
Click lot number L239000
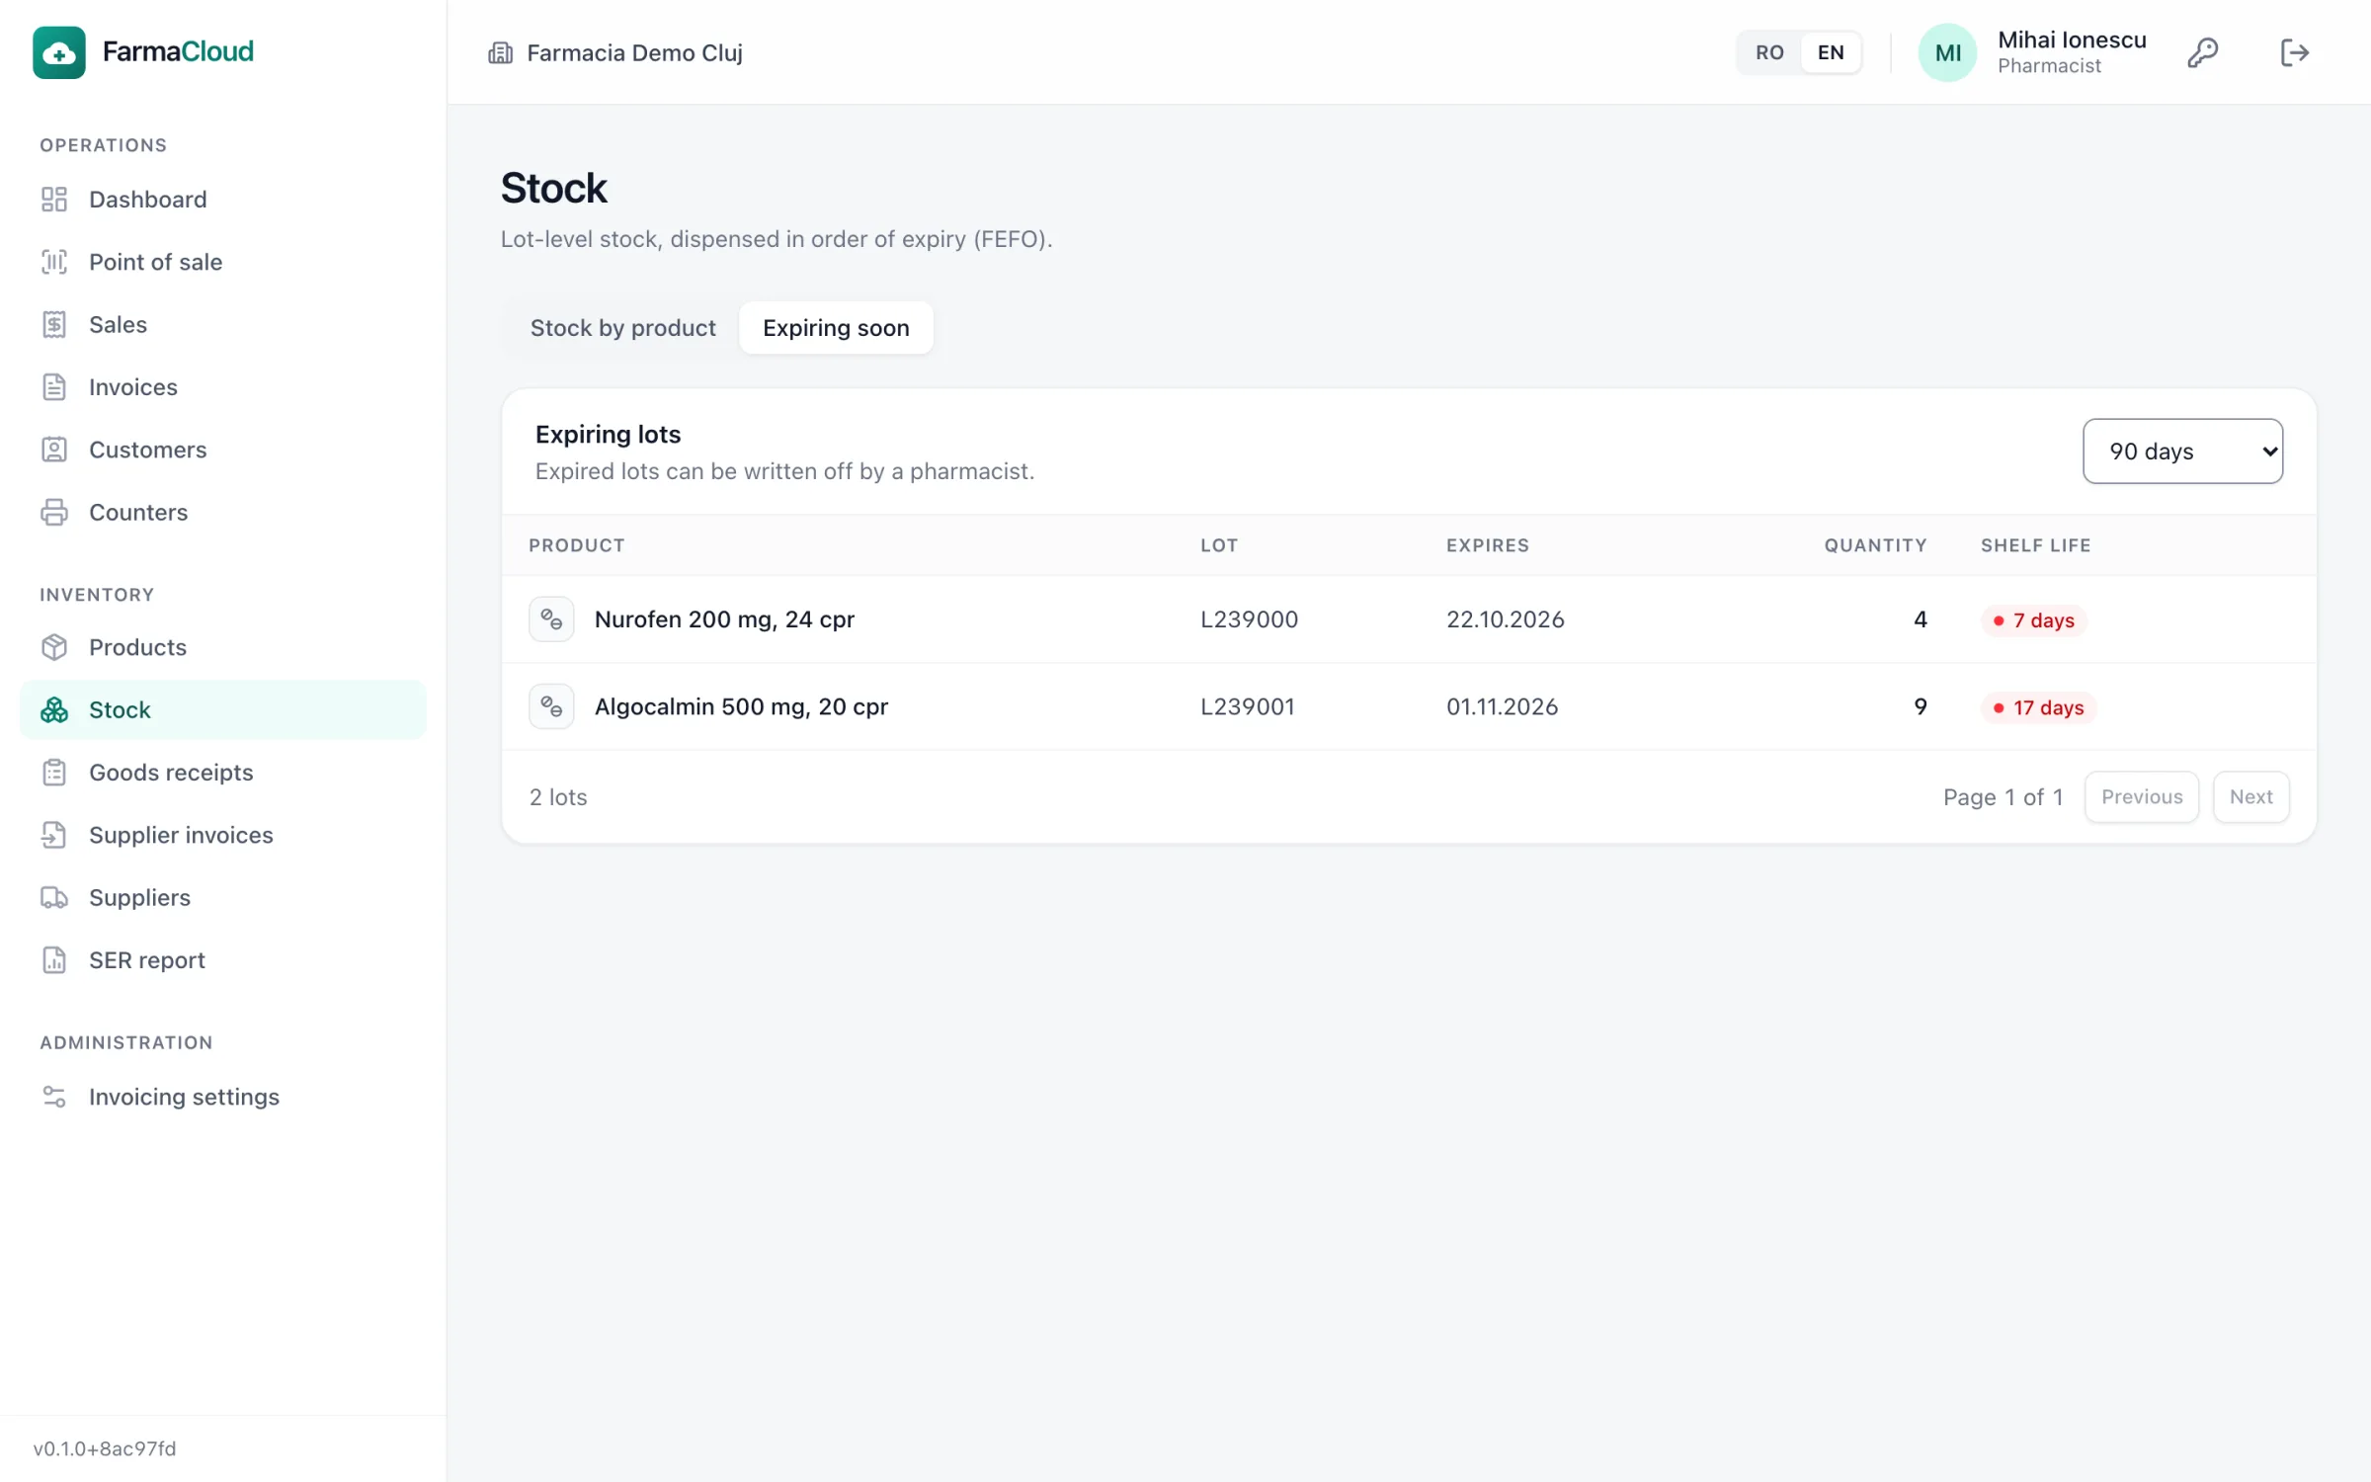1249,619
